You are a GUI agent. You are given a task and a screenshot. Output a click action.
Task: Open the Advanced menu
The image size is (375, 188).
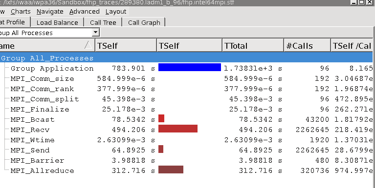tap(85, 11)
